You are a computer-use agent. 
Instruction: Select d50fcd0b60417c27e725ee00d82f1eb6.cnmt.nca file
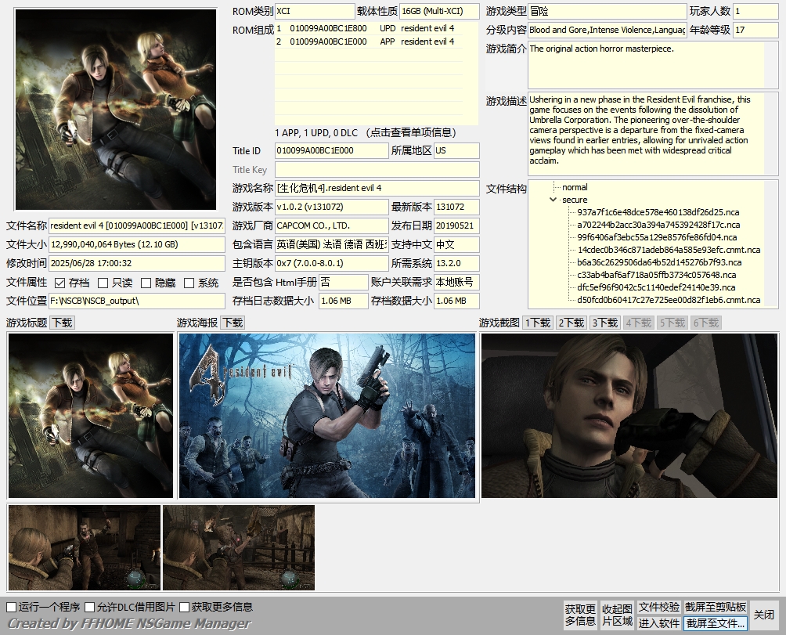click(x=669, y=300)
